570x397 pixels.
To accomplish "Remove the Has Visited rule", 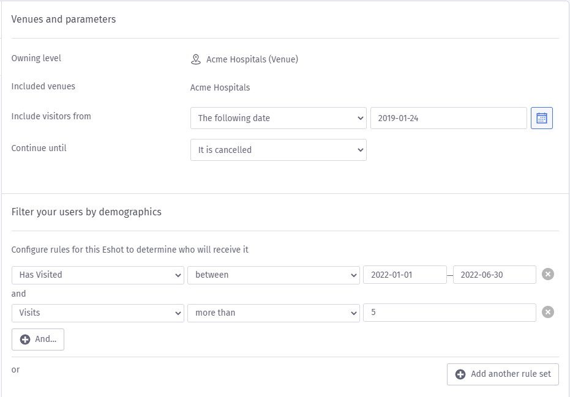I will click(548, 275).
